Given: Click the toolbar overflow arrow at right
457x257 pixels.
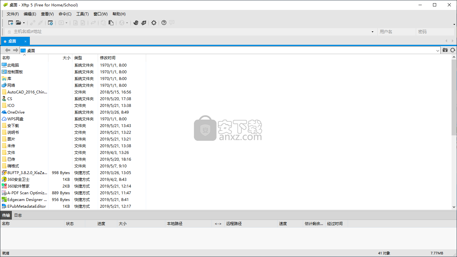Looking at the screenshot, I should coord(454,24).
